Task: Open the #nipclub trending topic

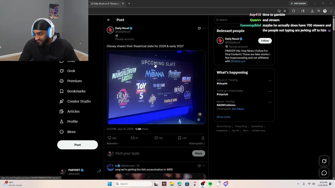Action: click(222, 94)
